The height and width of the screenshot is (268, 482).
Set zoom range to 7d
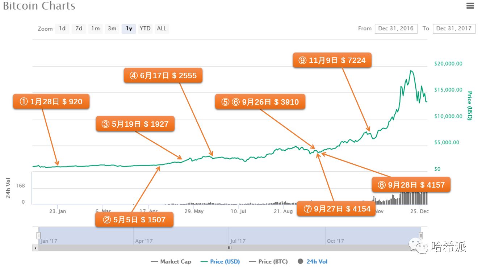pos(79,29)
